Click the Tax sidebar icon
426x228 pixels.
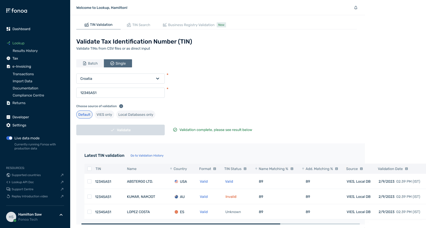click(8, 58)
